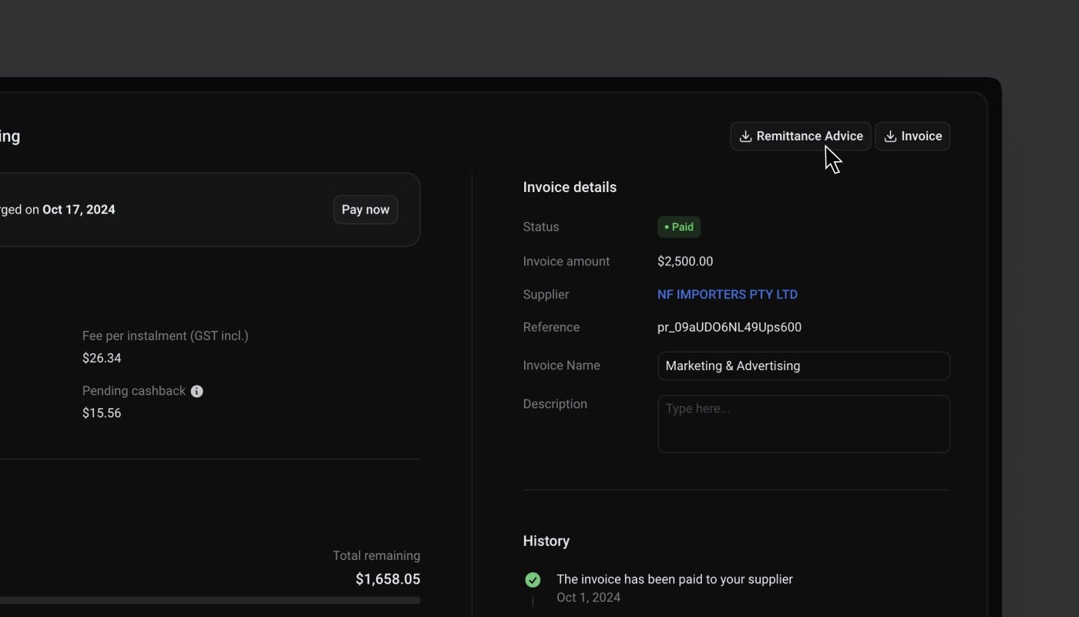The width and height of the screenshot is (1079, 617).
Task: Download the Remittance Advice document
Action: tap(800, 137)
